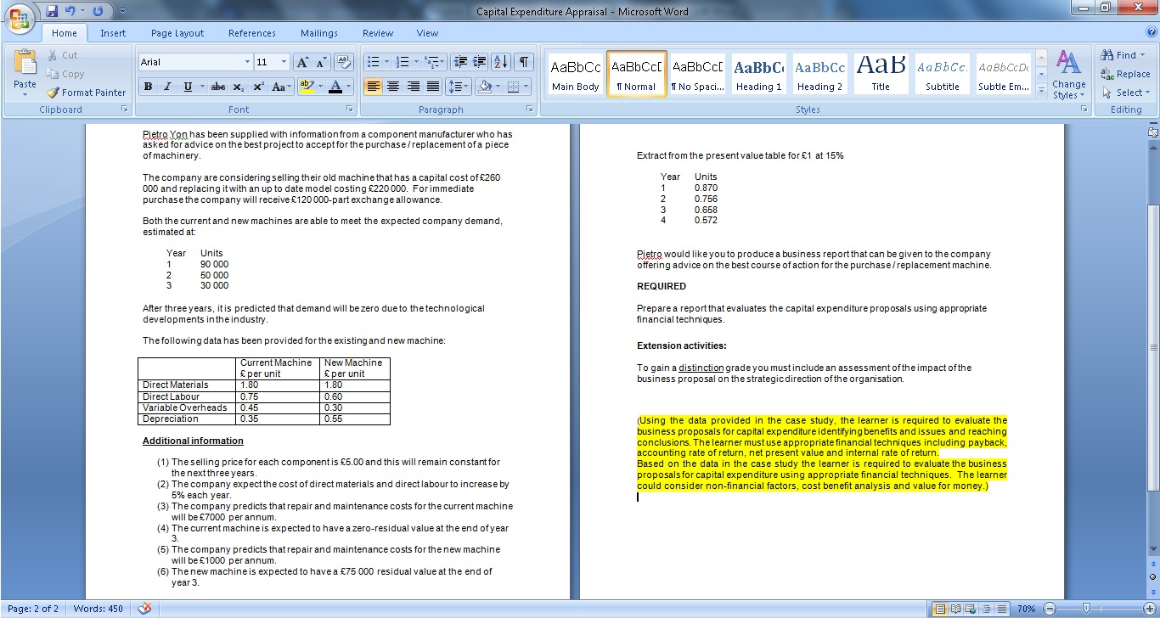Switch to Web Layout view
This screenshot has height=618, width=1160.
pos(971,609)
